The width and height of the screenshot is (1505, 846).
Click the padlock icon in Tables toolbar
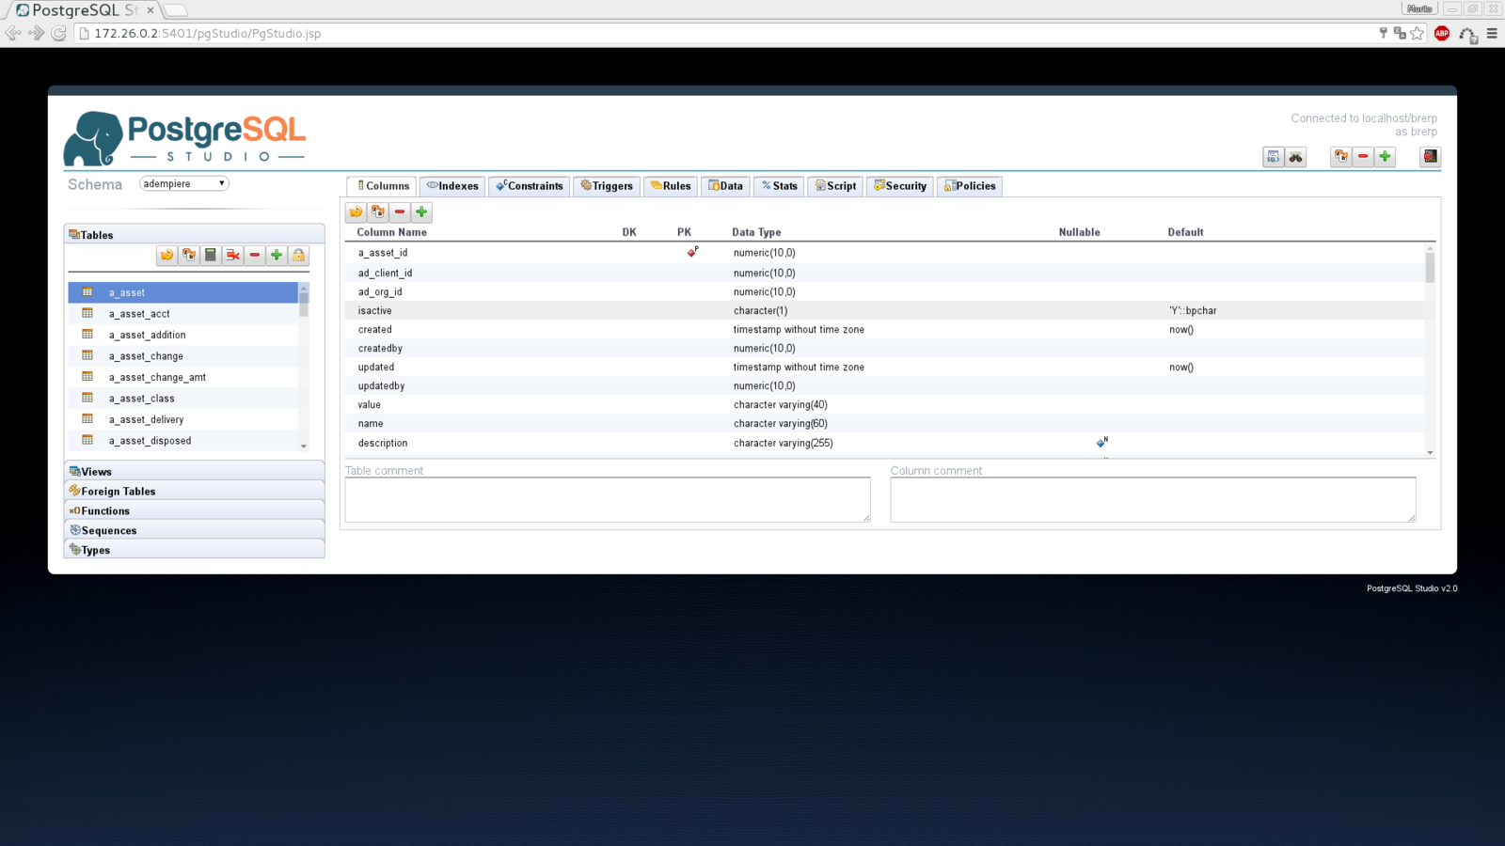298,256
